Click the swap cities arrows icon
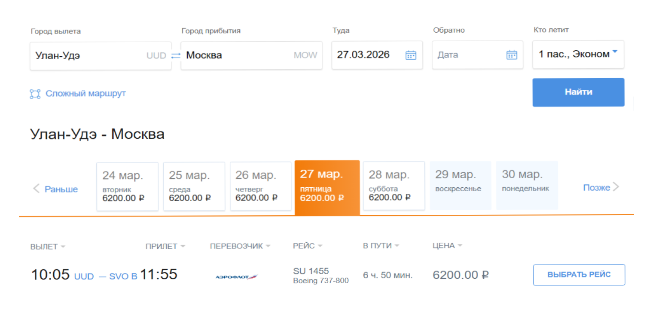 (x=176, y=55)
